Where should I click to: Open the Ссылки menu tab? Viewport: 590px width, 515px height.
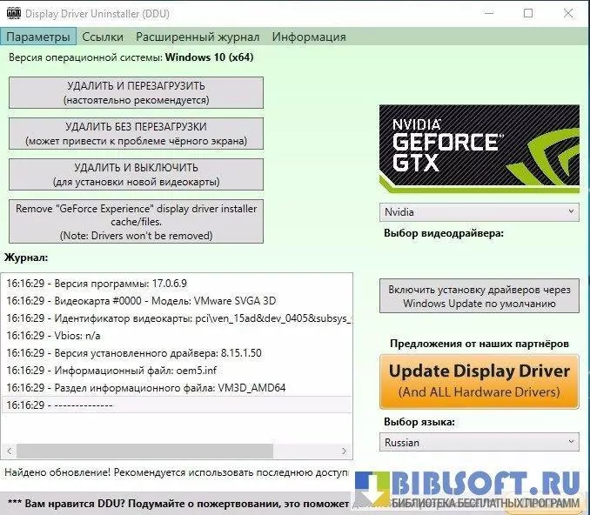(103, 37)
